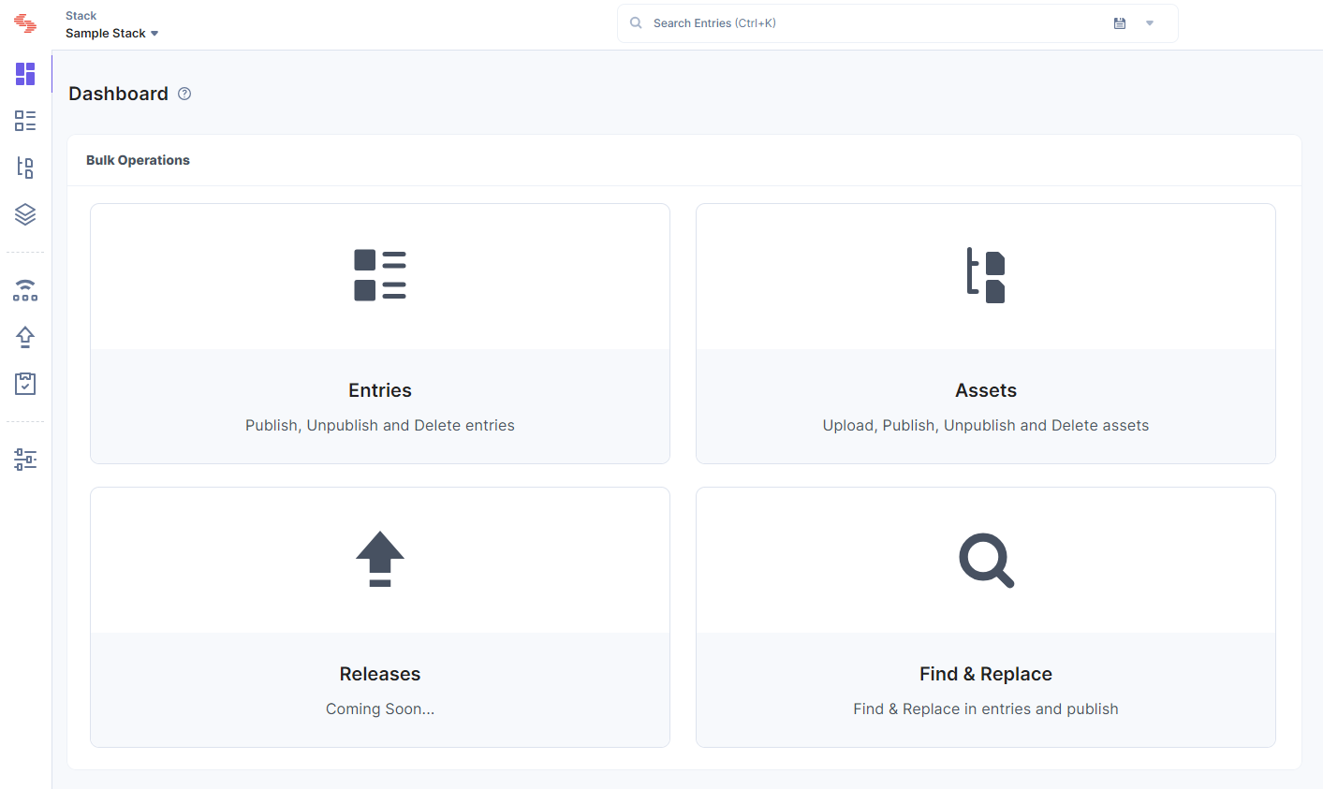Open the Publish Queue icon in sidebar
Viewport: 1323px width, 789px height.
(25, 290)
